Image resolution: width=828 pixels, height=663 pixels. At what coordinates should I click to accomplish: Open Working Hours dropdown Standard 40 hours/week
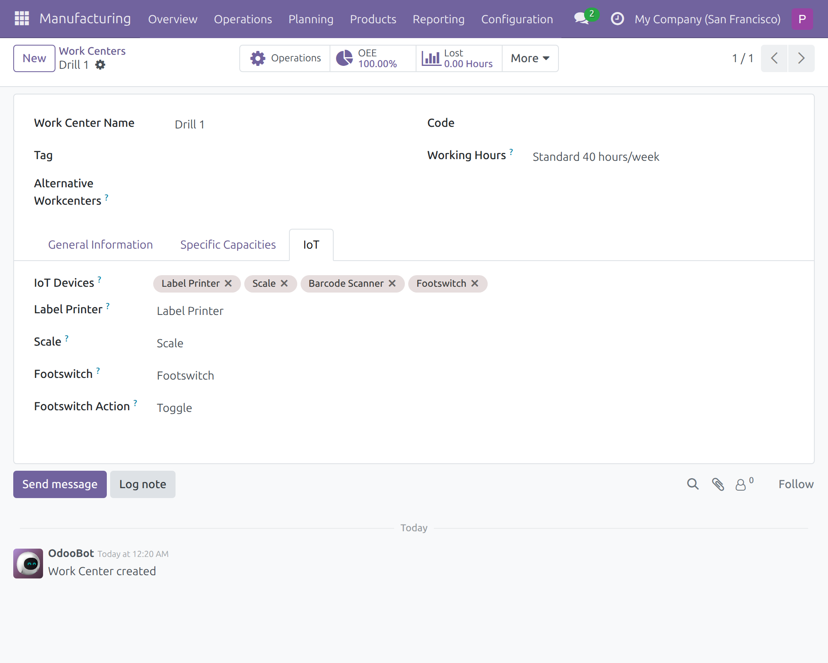(x=662, y=157)
